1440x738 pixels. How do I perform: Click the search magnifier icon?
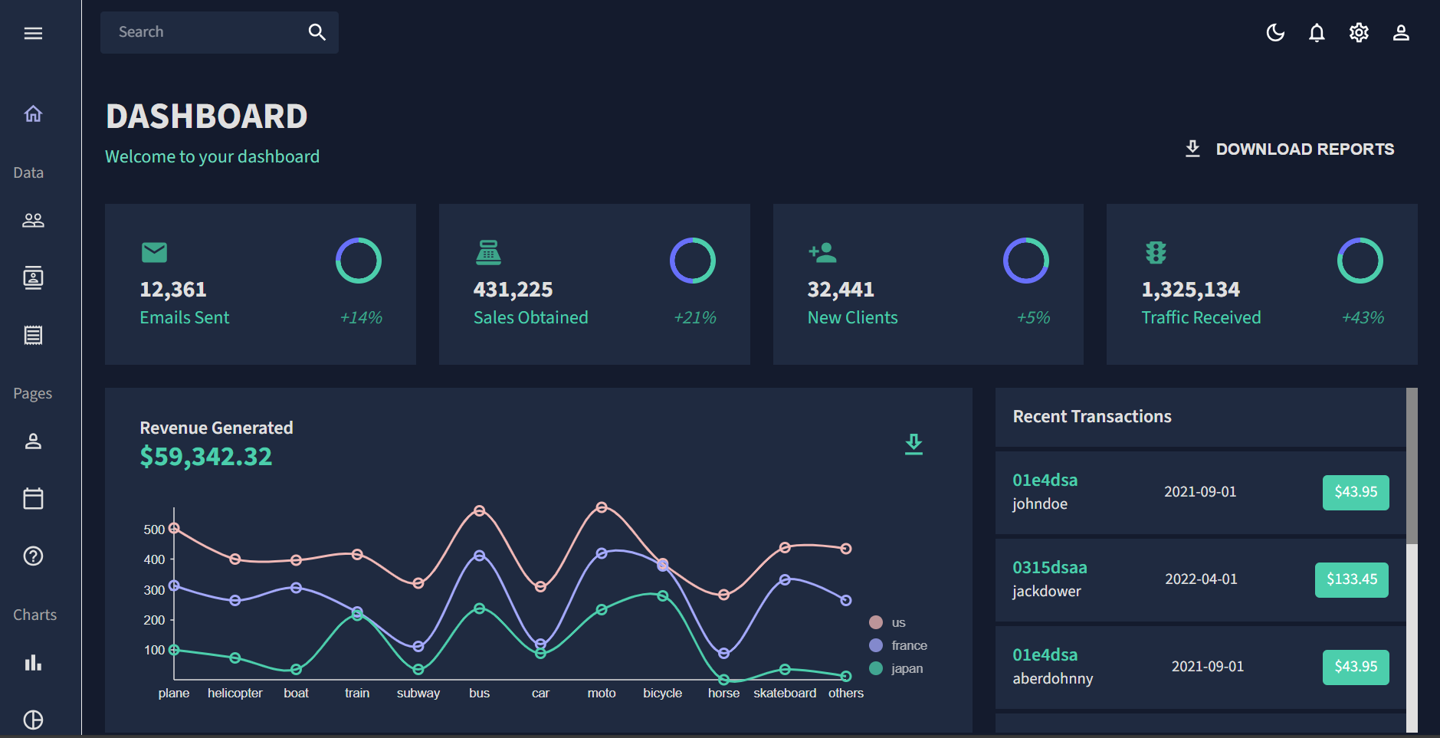pyautogui.click(x=317, y=32)
